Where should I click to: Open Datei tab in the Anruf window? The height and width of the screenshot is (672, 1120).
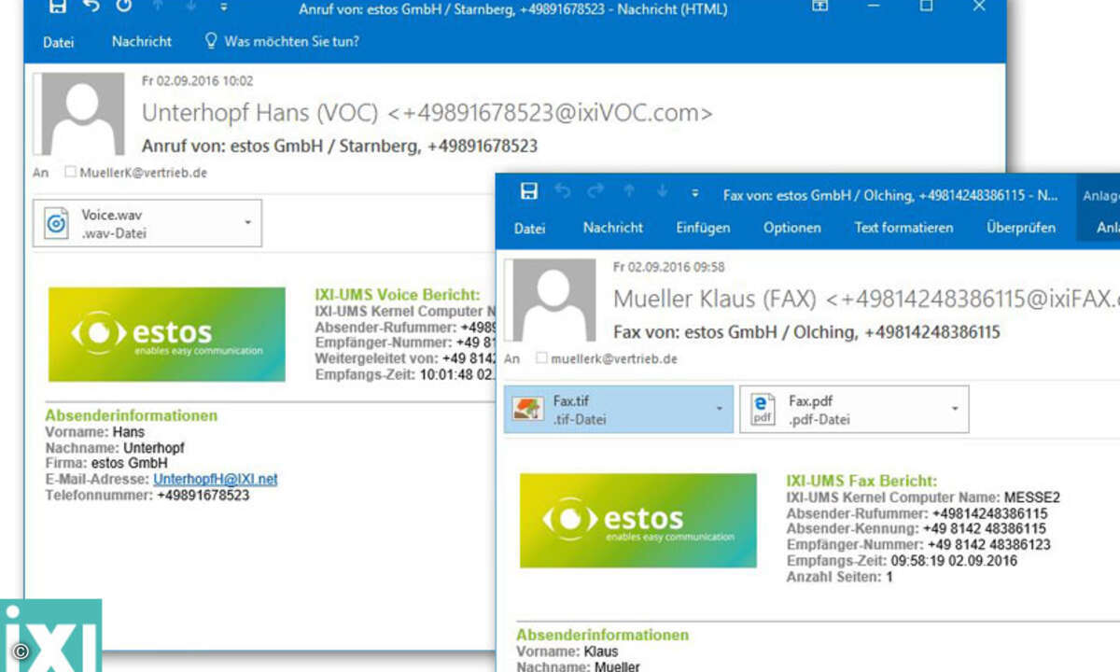pos(58,42)
